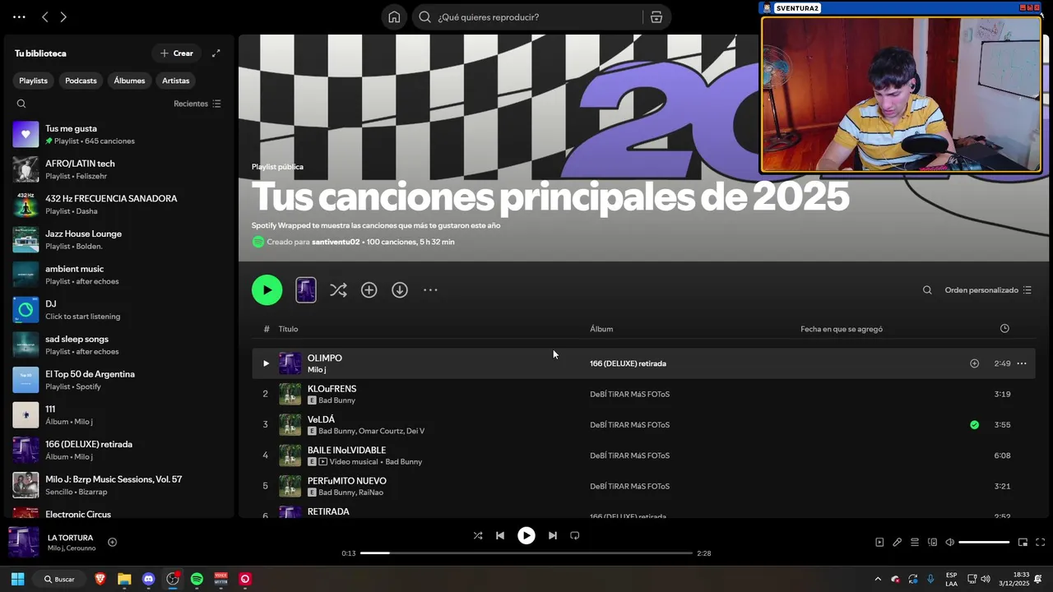Open album link 166 (DELUXE) retirada for OLIMPO
Image resolution: width=1053 pixels, height=592 pixels.
pyautogui.click(x=628, y=363)
